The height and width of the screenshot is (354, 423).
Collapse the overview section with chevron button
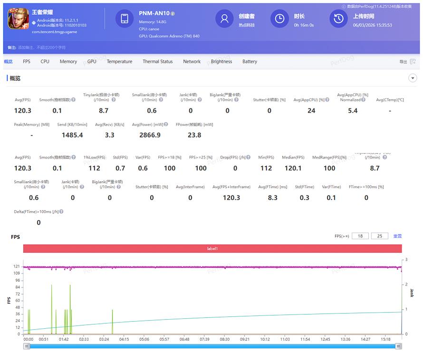(413, 78)
